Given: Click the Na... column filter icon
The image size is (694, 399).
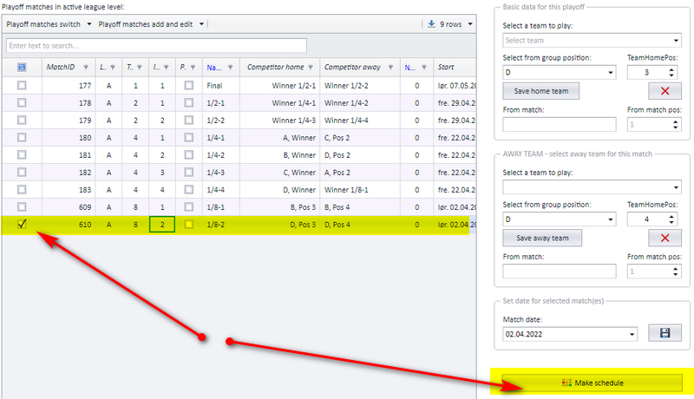Looking at the screenshot, I should click(x=230, y=68).
